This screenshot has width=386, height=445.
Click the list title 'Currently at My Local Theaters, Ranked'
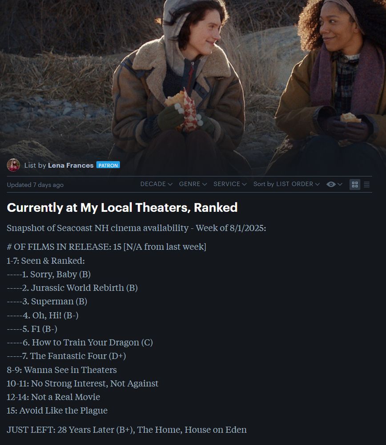pos(122,207)
